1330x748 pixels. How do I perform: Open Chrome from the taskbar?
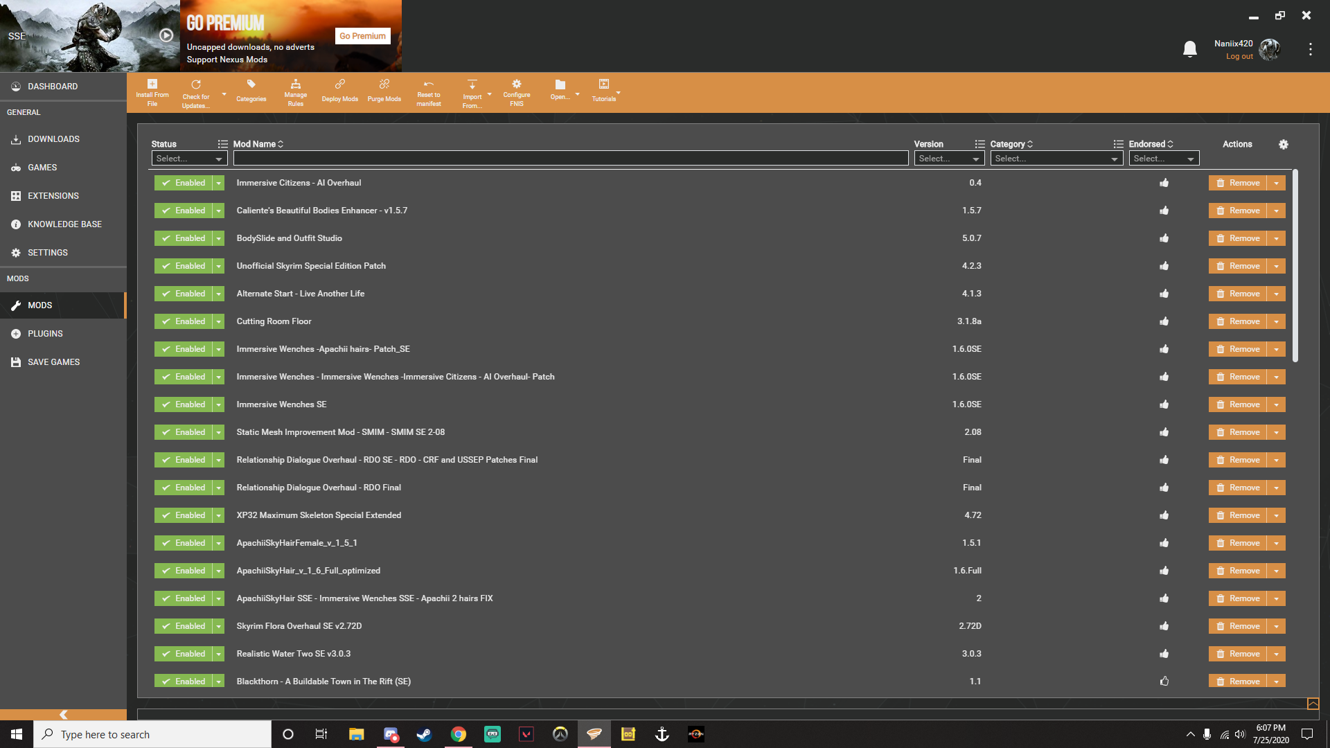(x=459, y=734)
